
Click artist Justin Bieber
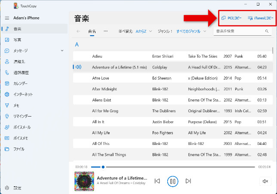(x=163, y=122)
